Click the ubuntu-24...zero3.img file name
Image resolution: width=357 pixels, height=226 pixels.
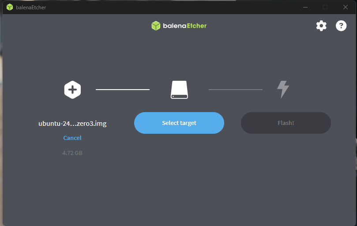(72, 123)
